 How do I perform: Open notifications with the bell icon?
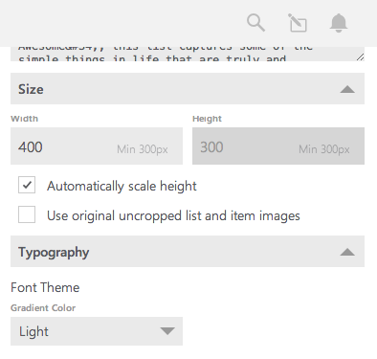(339, 23)
